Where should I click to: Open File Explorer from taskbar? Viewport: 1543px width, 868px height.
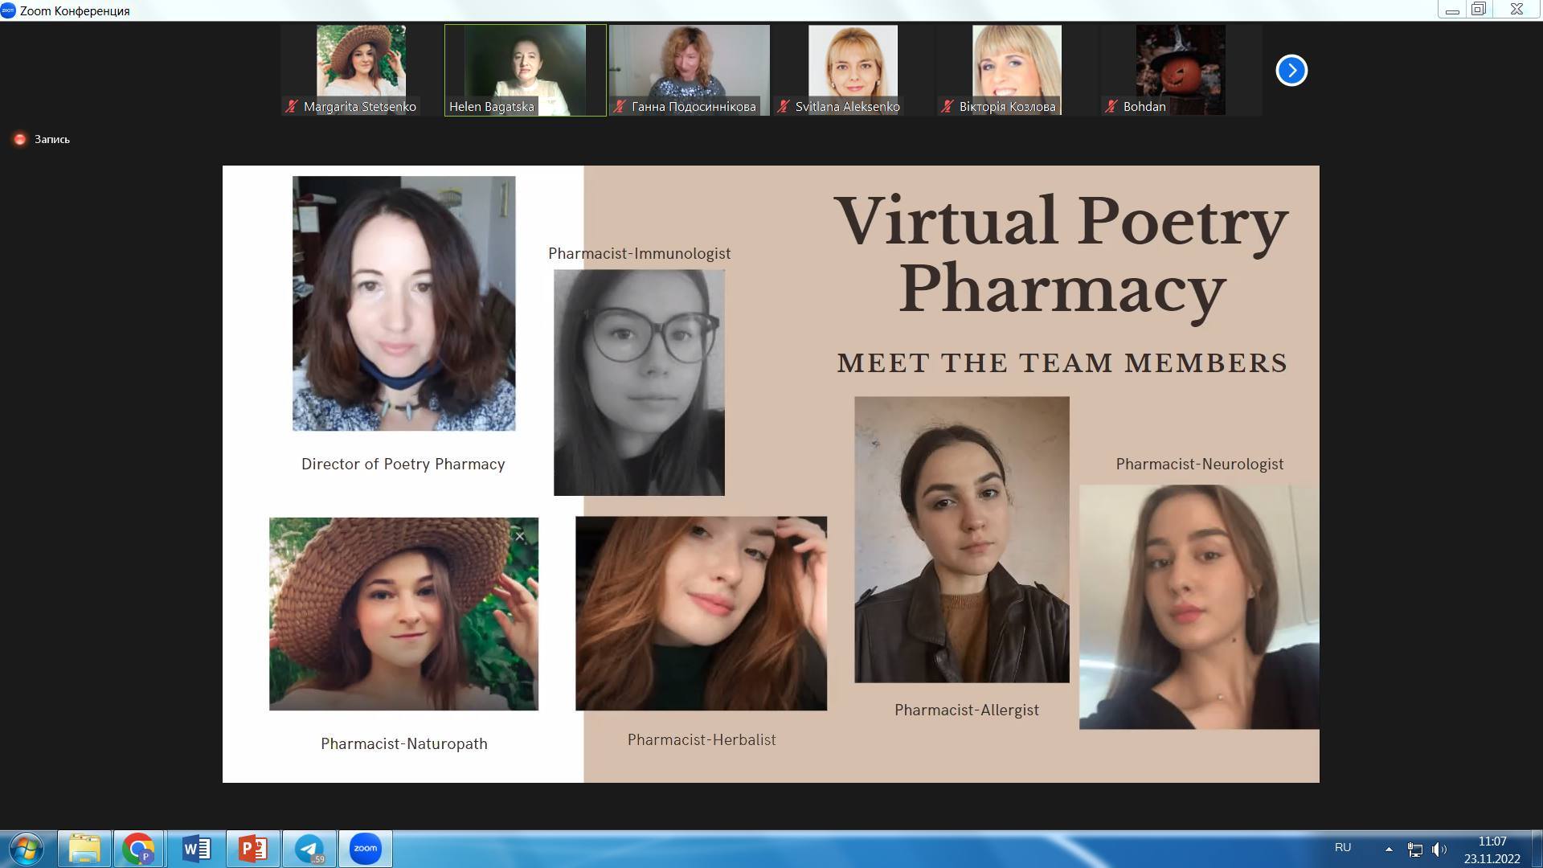click(84, 849)
